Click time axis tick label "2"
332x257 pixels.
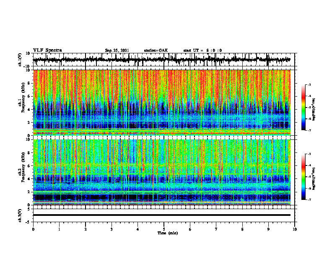(86, 229)
